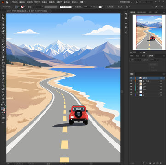Hide the top selected car layer

(131, 78)
